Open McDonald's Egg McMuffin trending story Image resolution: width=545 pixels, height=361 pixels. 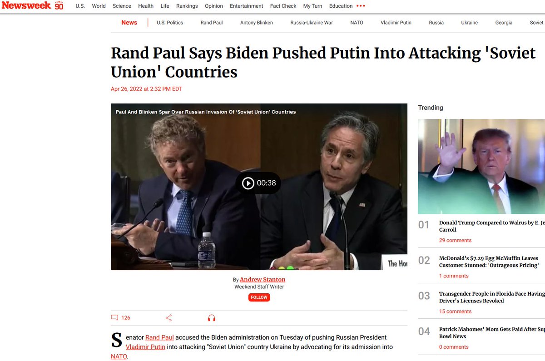(x=489, y=262)
